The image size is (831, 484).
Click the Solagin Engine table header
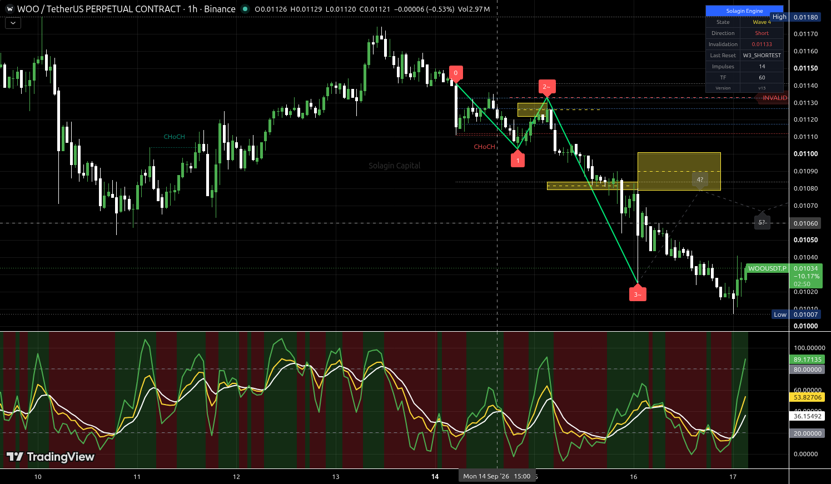coord(744,11)
